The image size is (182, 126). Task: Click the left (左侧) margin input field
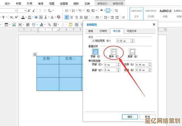[x=139, y=65]
